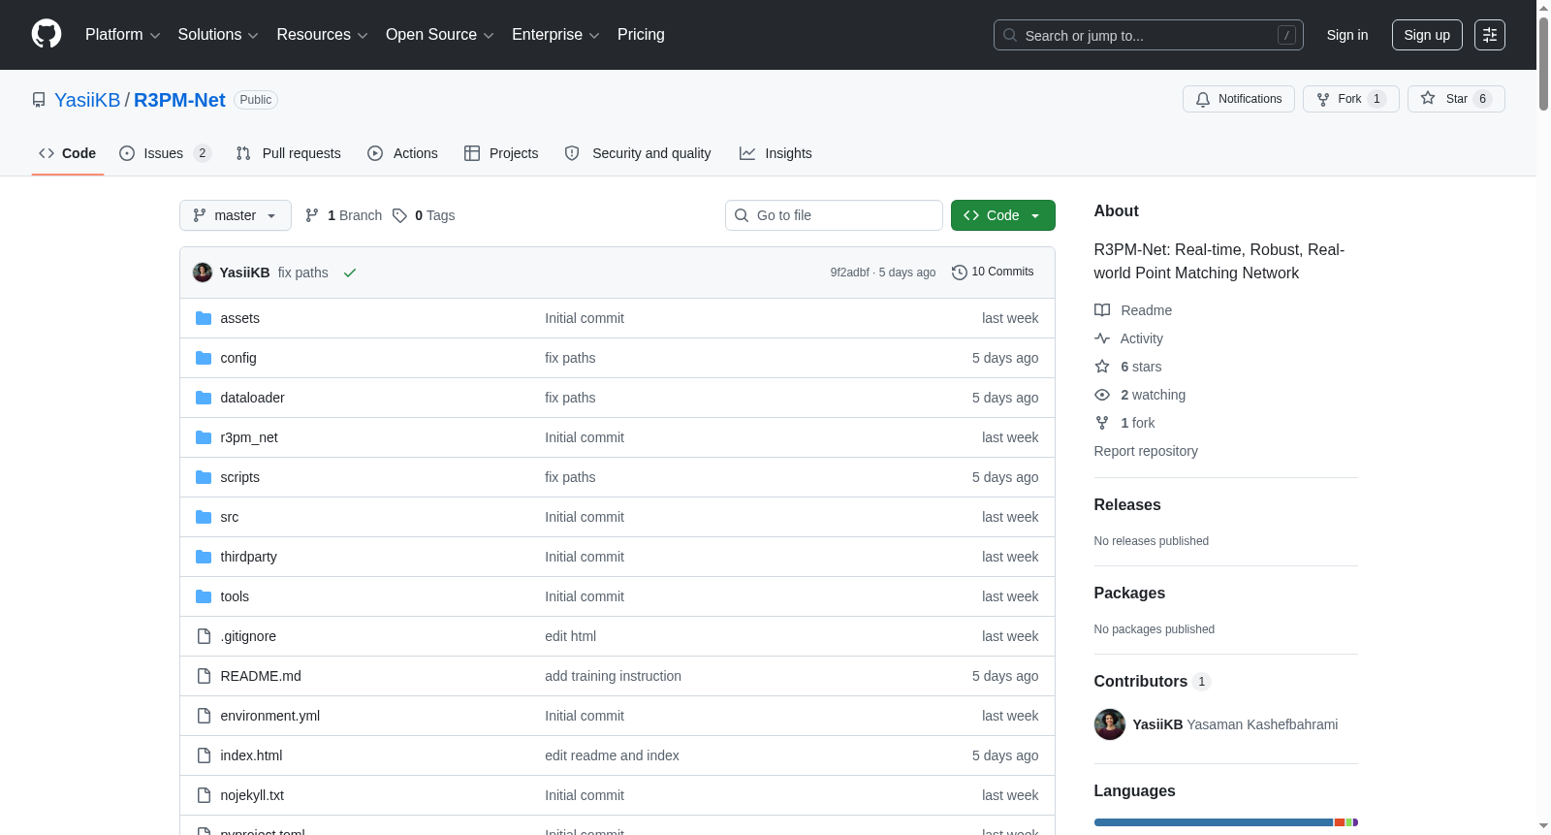Expand the Solutions menu
Image resolution: width=1551 pixels, height=835 pixels.
click(218, 35)
